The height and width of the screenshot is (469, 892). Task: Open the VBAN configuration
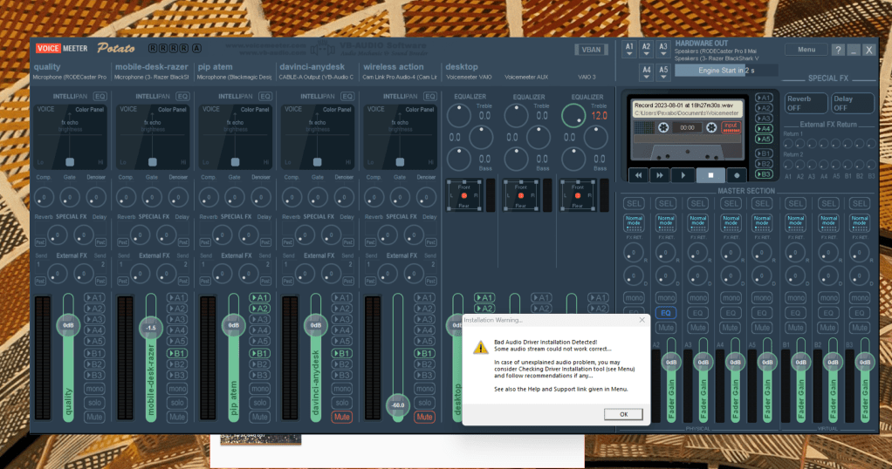pos(591,50)
